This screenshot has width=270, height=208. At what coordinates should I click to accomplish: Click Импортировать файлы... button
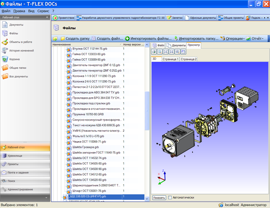(x=148, y=39)
